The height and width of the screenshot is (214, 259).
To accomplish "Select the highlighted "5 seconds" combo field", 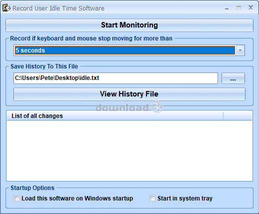I will coord(125,50).
